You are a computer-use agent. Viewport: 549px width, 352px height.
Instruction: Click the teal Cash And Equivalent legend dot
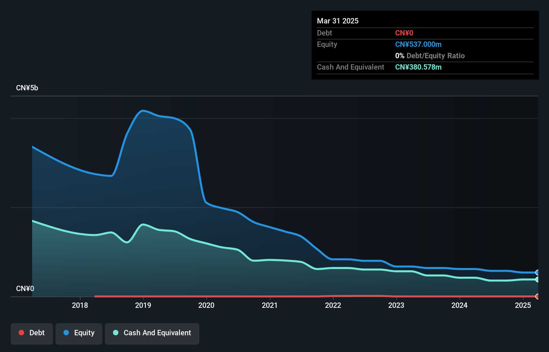(115, 333)
